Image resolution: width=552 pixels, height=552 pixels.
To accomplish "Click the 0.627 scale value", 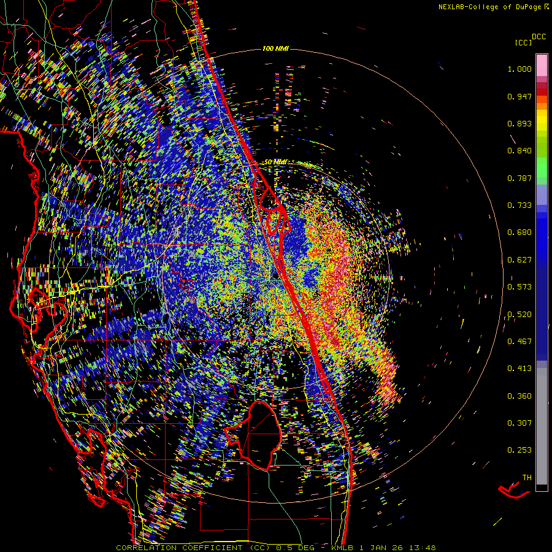I will click(x=519, y=260).
